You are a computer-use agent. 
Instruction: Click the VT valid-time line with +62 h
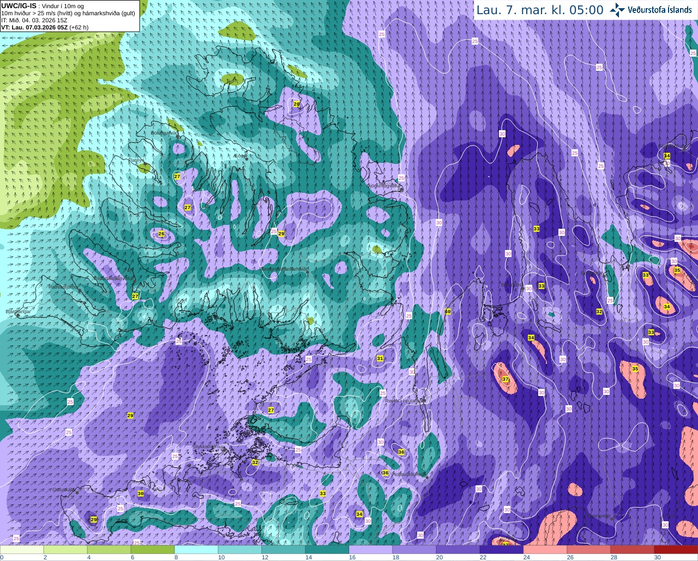[45, 27]
